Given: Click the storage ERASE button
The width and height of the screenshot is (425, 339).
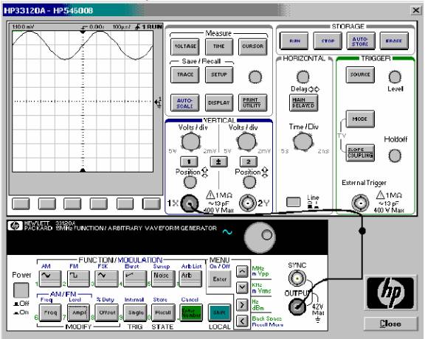Looking at the screenshot, I should click(x=394, y=41).
